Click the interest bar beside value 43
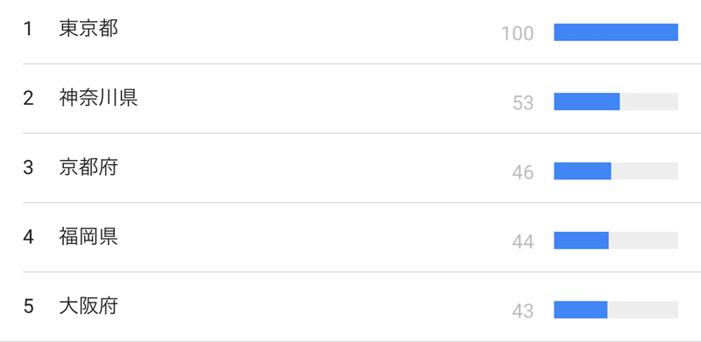Viewport: 701px width, 342px height. click(616, 310)
